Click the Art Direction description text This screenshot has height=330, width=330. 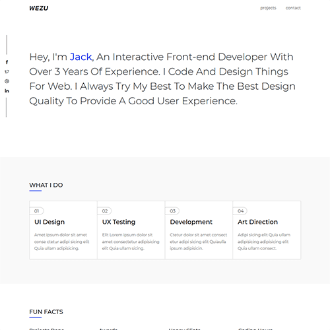(x=264, y=242)
